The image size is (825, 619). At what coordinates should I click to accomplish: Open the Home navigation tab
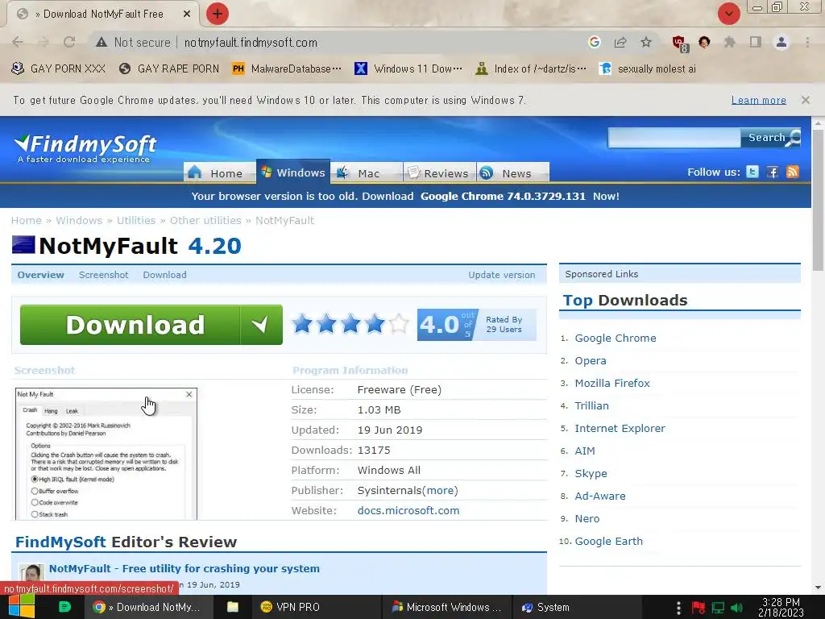point(219,173)
